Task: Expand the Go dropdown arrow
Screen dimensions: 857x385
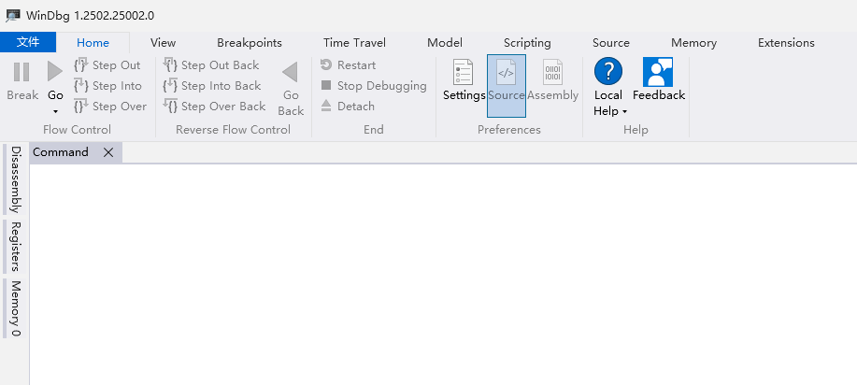Action: 55,112
